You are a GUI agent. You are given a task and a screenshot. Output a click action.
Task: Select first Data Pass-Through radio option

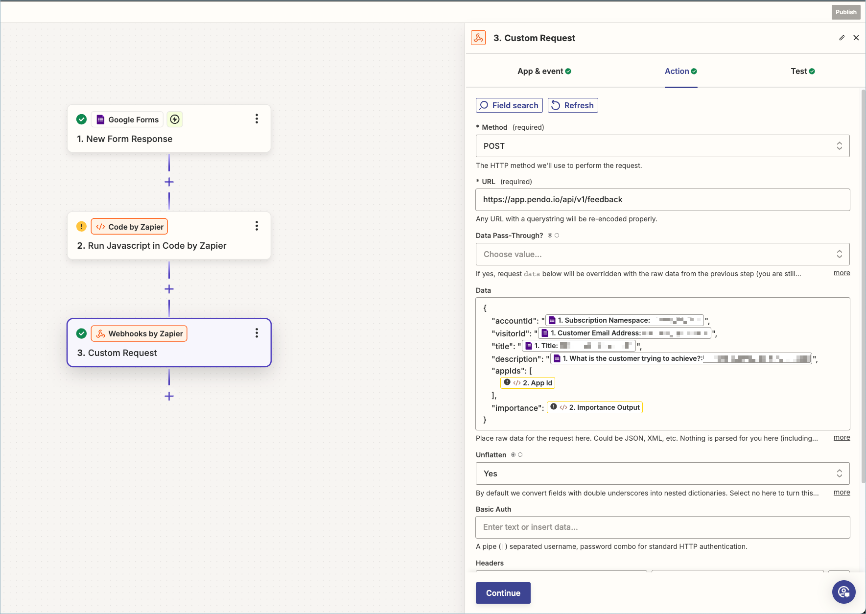(550, 236)
